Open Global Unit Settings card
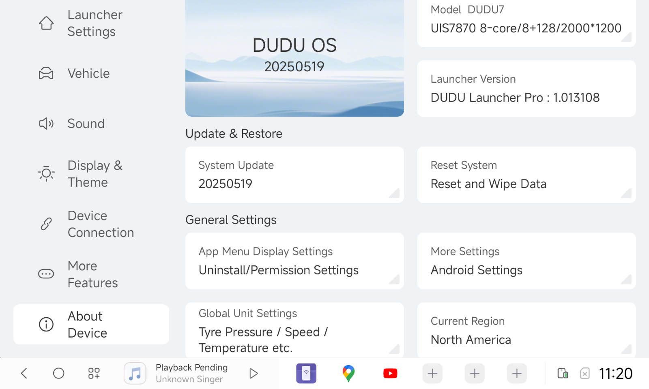Image resolution: width=649 pixels, height=389 pixels. tap(294, 330)
